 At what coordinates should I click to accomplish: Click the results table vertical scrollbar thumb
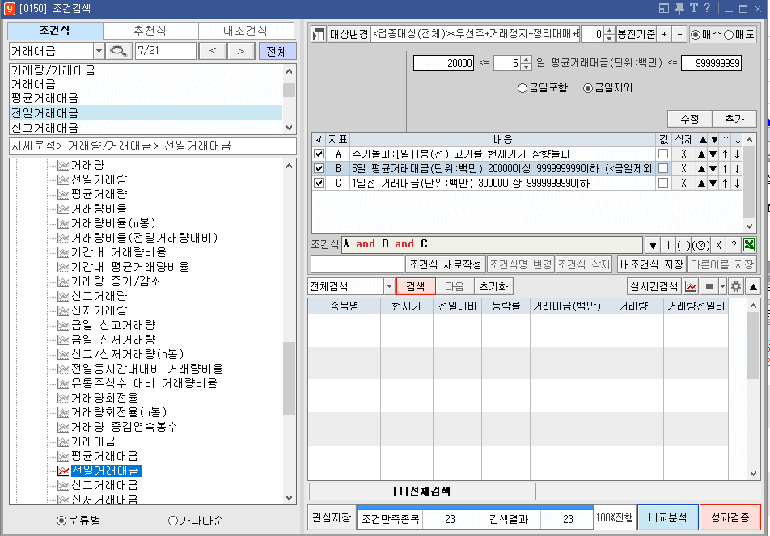tap(753, 345)
